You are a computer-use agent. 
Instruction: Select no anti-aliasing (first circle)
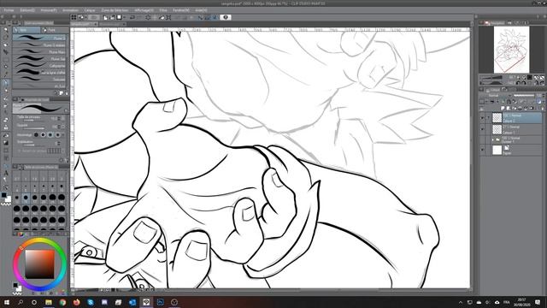click(x=36, y=135)
